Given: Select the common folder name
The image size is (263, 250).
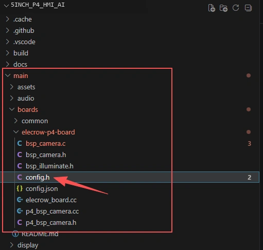Looking at the screenshot, I should coord(35,121).
